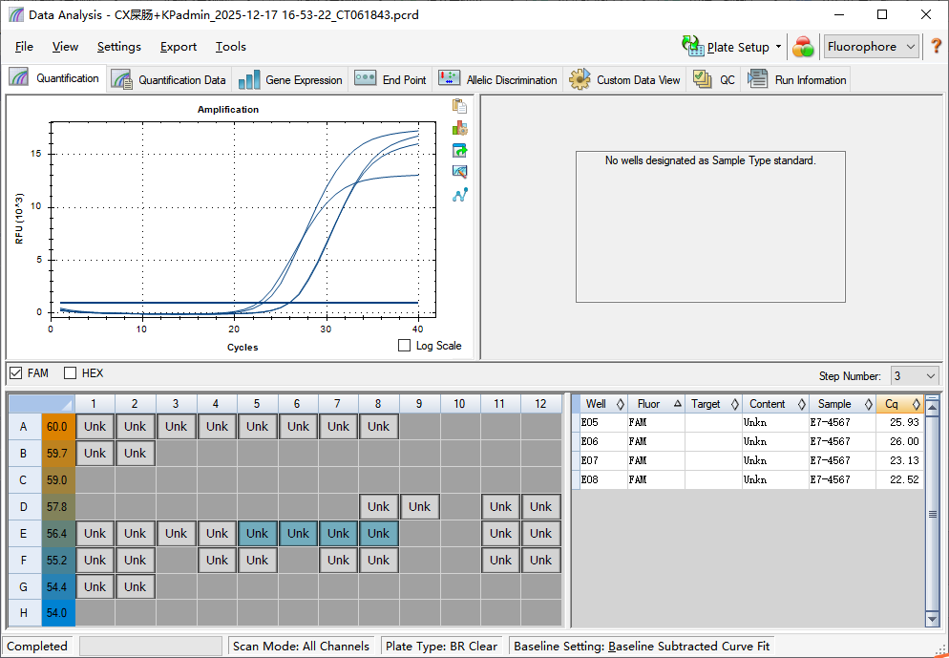Sort table by Target column header
Screen dimensions: 949x658
pyautogui.click(x=713, y=404)
